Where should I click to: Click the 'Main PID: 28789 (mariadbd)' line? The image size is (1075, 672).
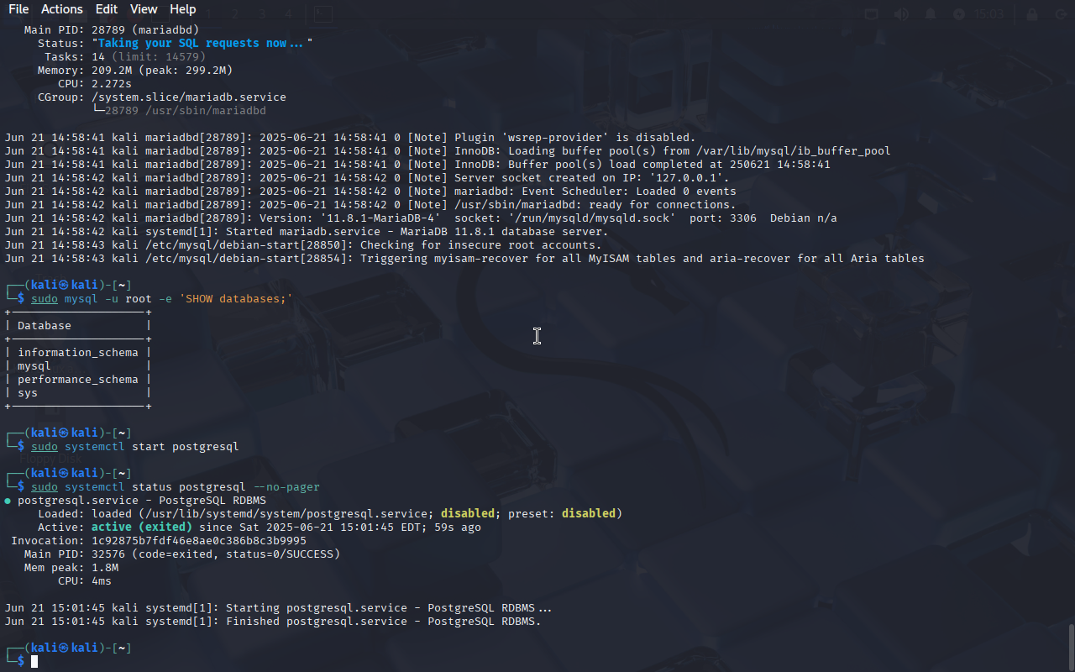point(112,30)
